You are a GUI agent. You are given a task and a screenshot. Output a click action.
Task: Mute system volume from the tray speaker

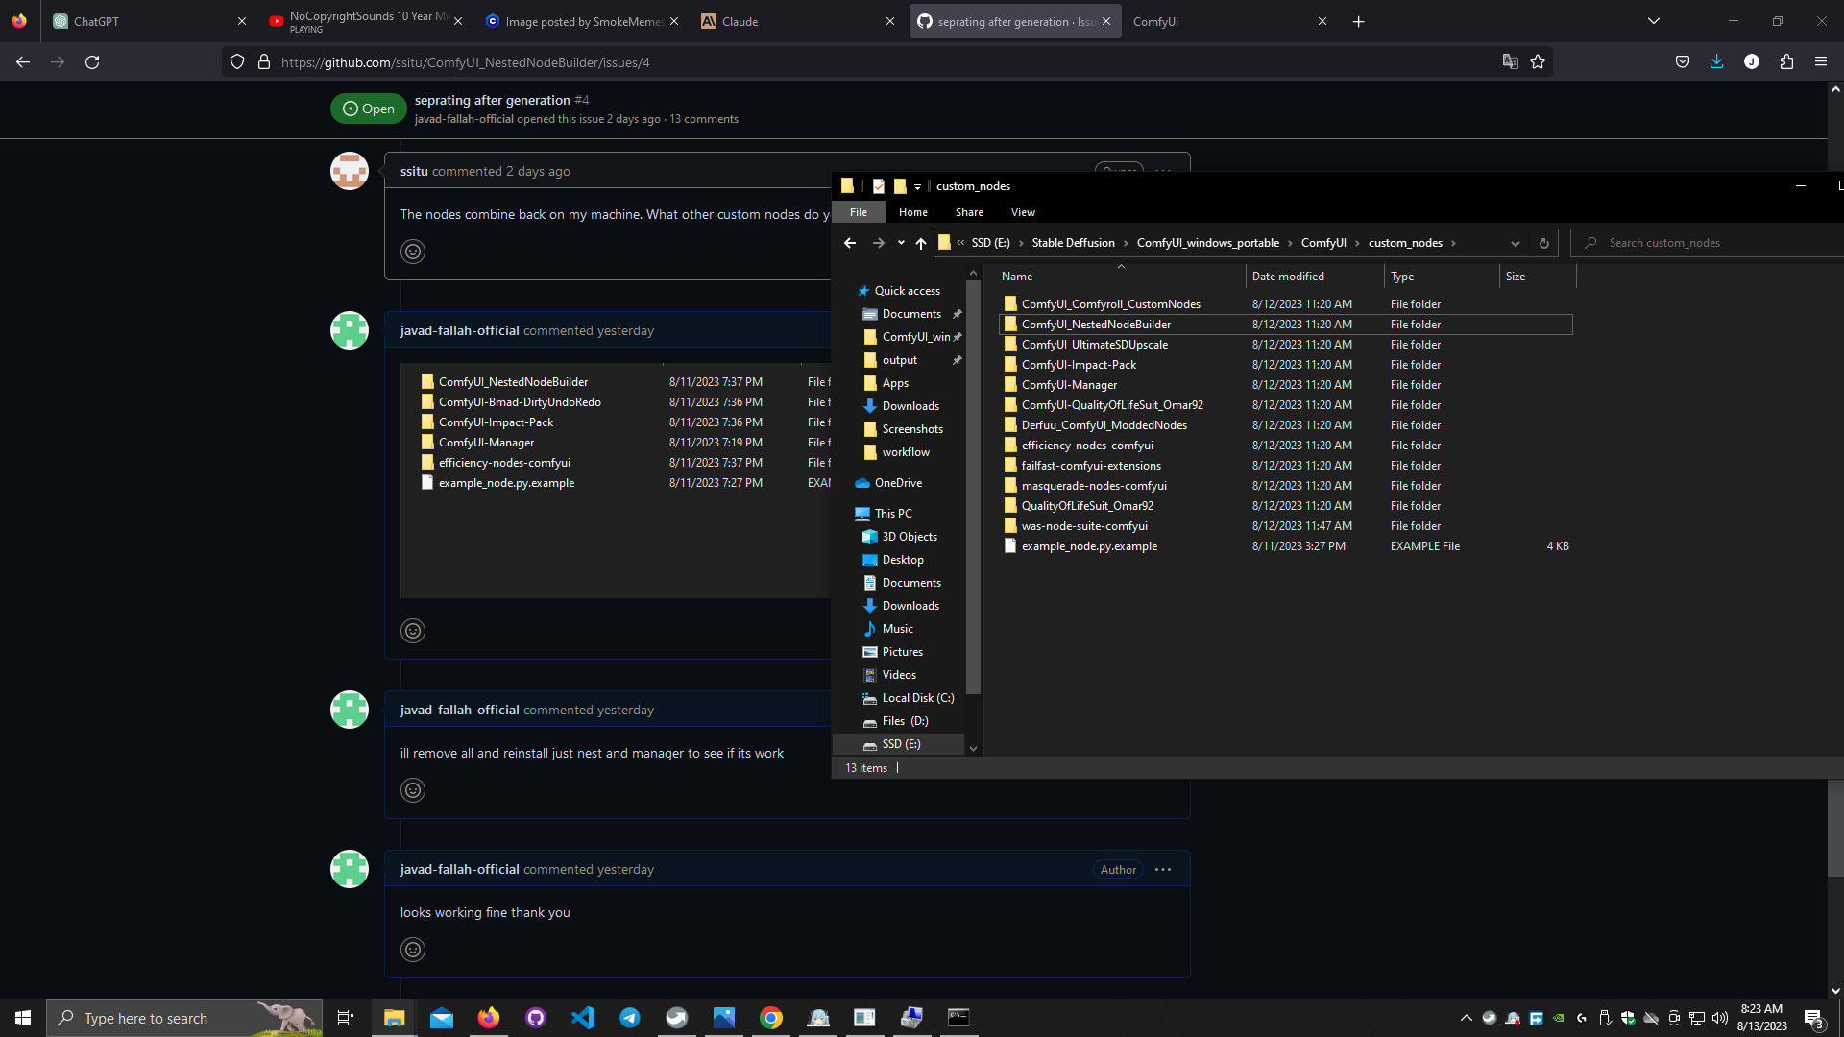1720,1018
